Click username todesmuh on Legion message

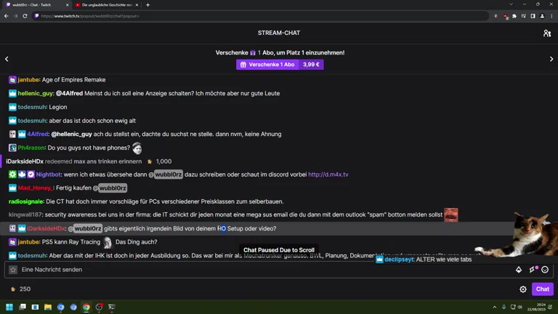pos(32,107)
